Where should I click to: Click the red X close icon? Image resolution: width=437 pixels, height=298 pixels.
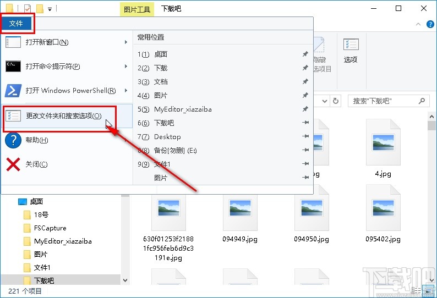13,164
